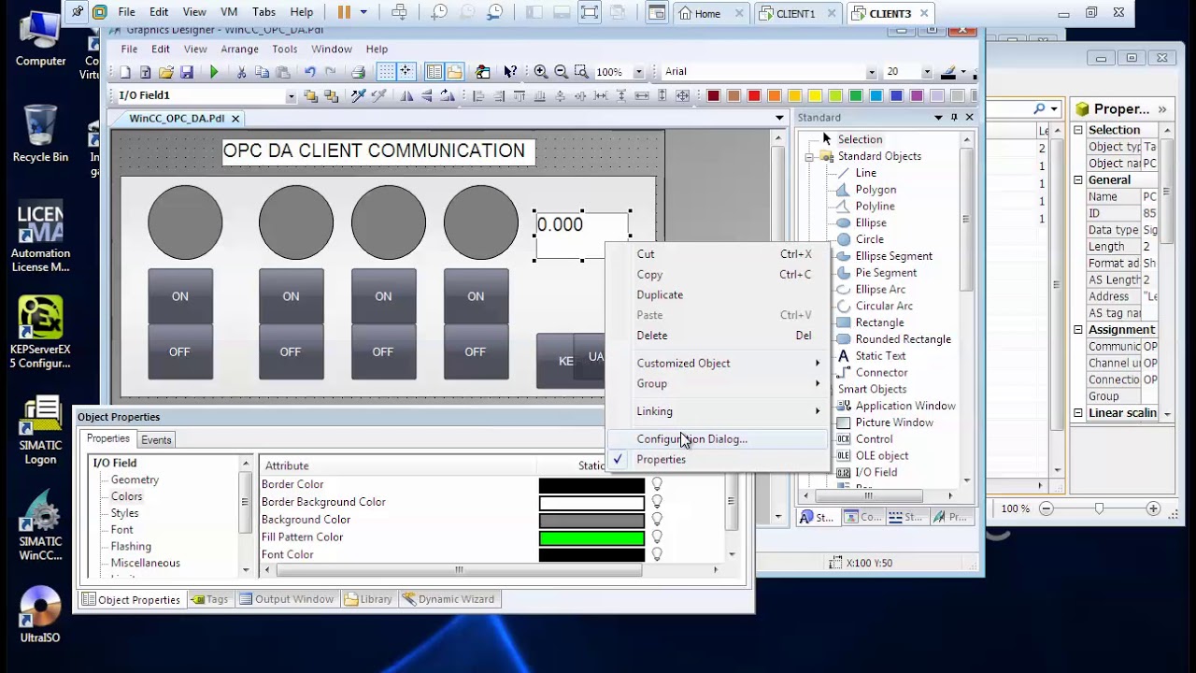Uncheck Properties in the context menu
Image resolution: width=1196 pixels, height=673 pixels.
click(661, 460)
